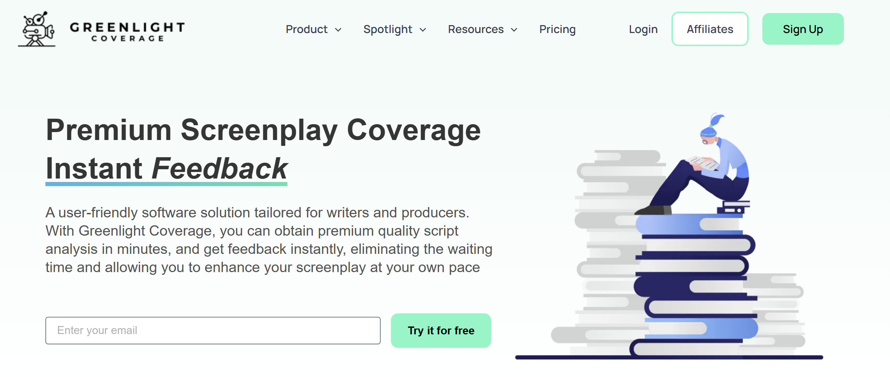Open the Resources menu
Image resolution: width=890 pixels, height=377 pixels.
(476, 29)
